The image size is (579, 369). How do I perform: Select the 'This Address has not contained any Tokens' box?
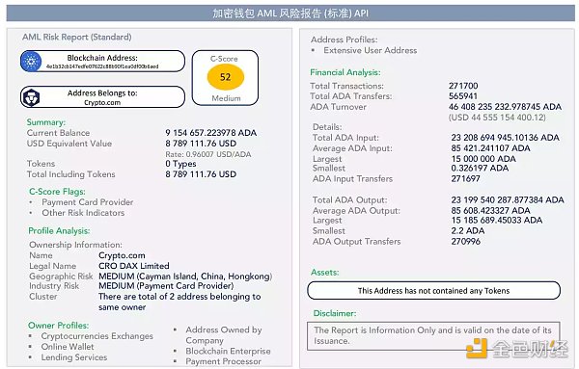click(x=433, y=291)
